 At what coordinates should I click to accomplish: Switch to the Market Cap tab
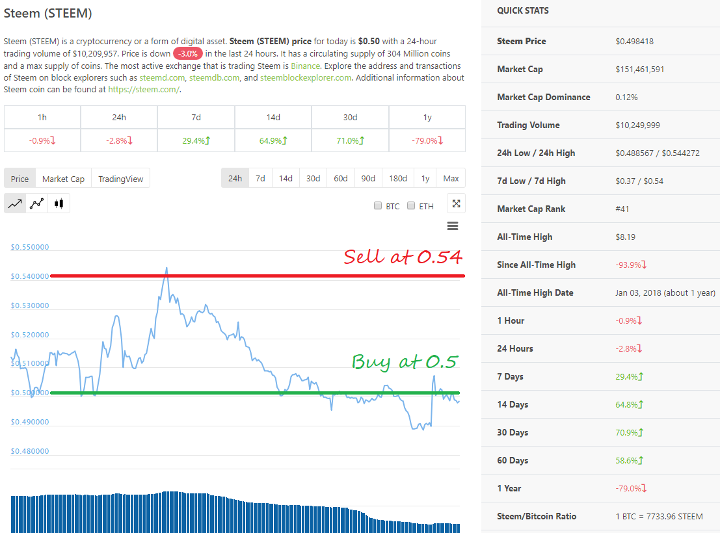coord(63,179)
